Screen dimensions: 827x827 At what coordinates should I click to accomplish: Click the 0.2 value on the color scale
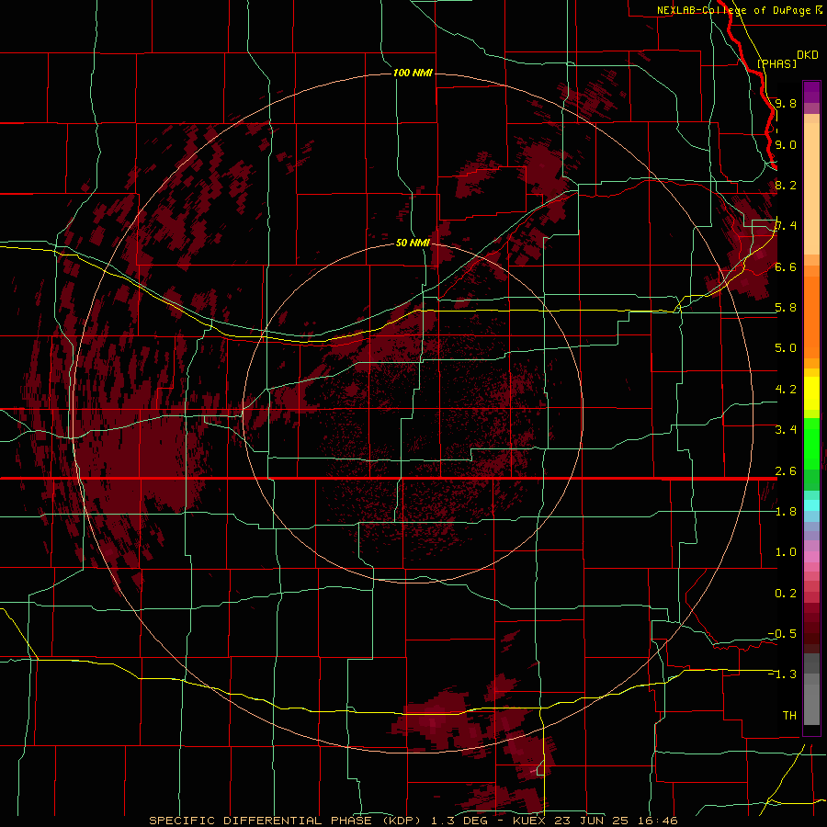pos(786,594)
